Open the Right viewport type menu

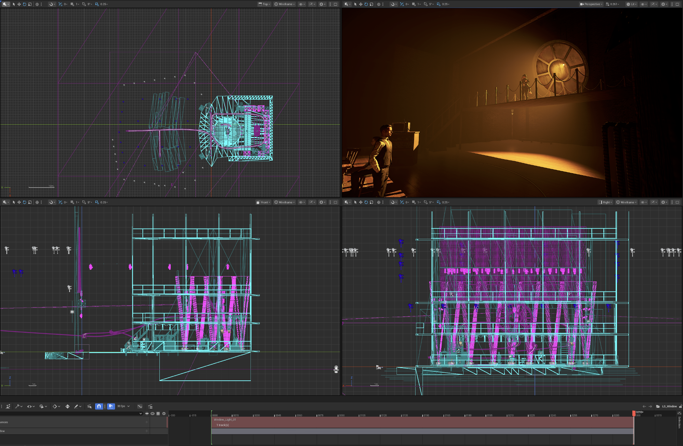pyautogui.click(x=605, y=202)
